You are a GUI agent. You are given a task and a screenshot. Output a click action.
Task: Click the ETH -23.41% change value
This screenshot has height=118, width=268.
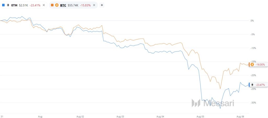[35, 5]
